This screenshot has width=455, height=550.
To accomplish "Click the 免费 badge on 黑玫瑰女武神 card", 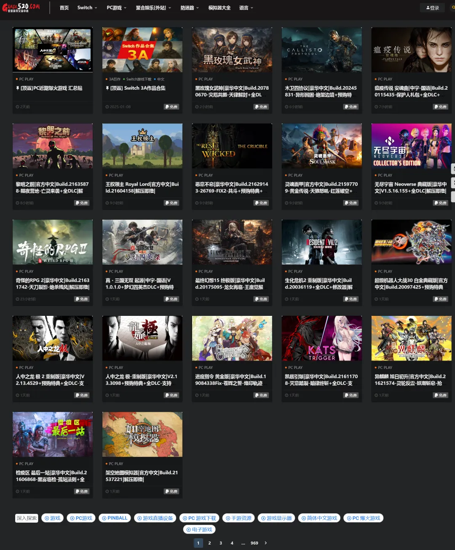I will click(x=261, y=107).
